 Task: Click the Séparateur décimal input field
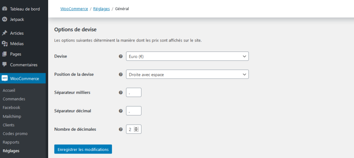coord(134,111)
